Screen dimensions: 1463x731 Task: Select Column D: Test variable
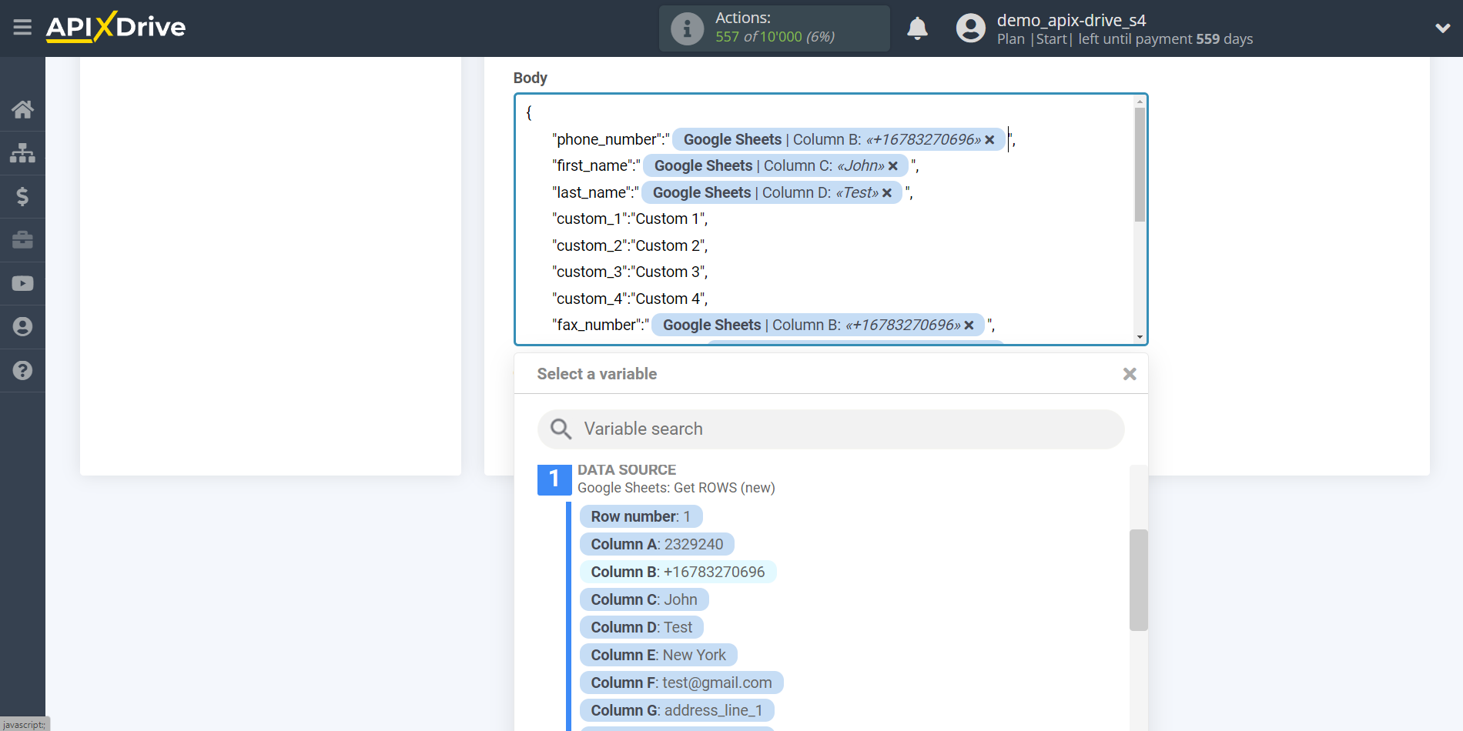[641, 627]
